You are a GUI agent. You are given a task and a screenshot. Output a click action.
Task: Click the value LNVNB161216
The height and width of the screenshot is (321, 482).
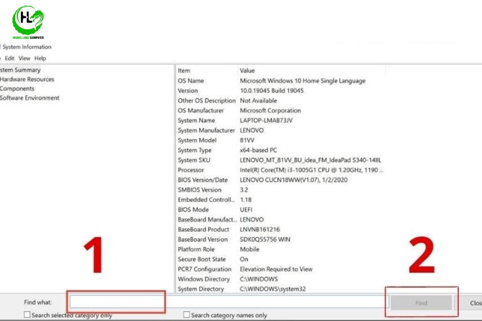pyautogui.click(x=260, y=229)
